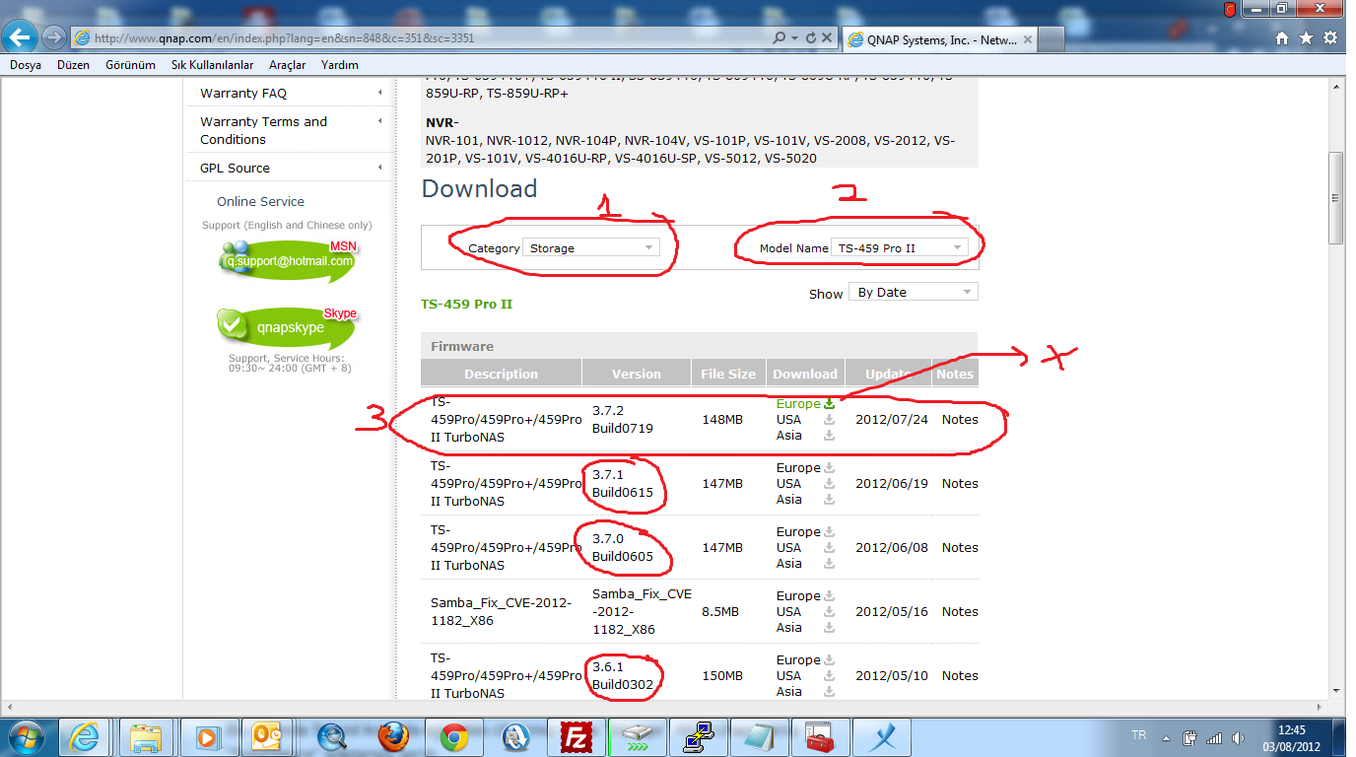The width and height of the screenshot is (1356, 757).
Task: Download 3.7.2 Build0719 firmware from Asia
Action: click(829, 436)
